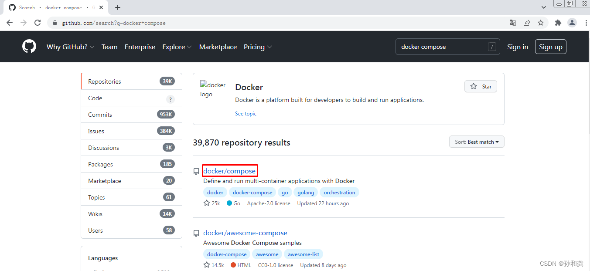This screenshot has height=271, width=590.
Task: Click the share page icon in address bar
Action: (x=527, y=23)
